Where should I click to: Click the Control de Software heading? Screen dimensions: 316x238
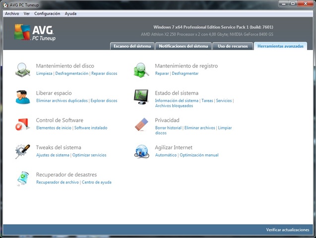tap(60, 120)
